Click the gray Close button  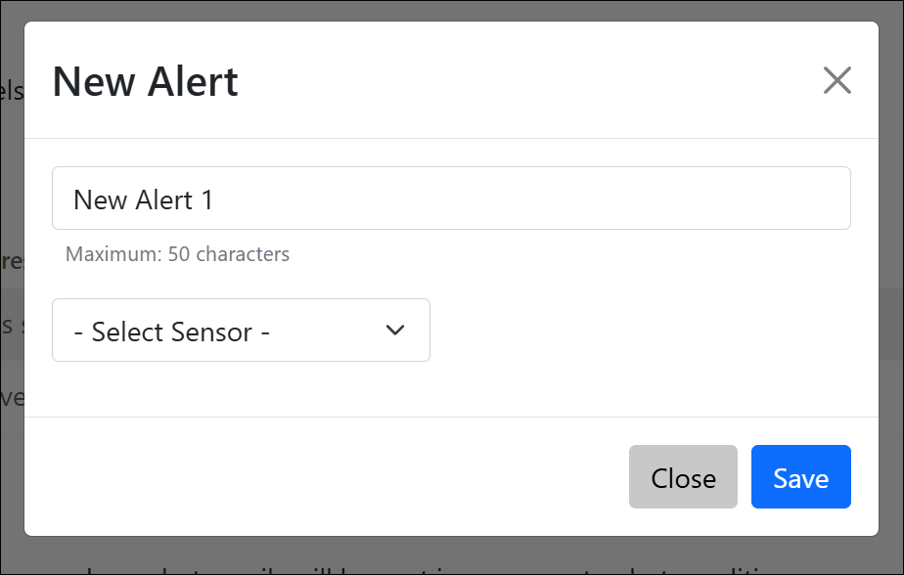click(683, 477)
